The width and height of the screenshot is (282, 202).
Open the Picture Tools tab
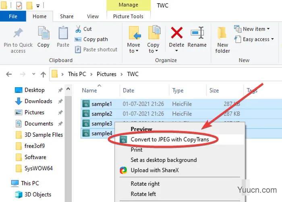pyautogui.click(x=128, y=17)
